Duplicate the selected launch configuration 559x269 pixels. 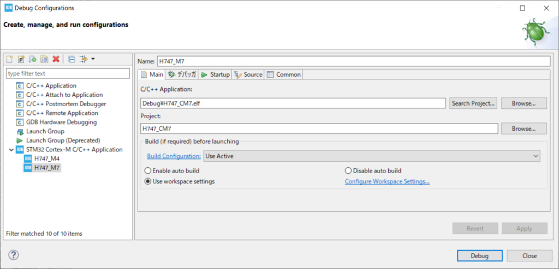point(44,59)
